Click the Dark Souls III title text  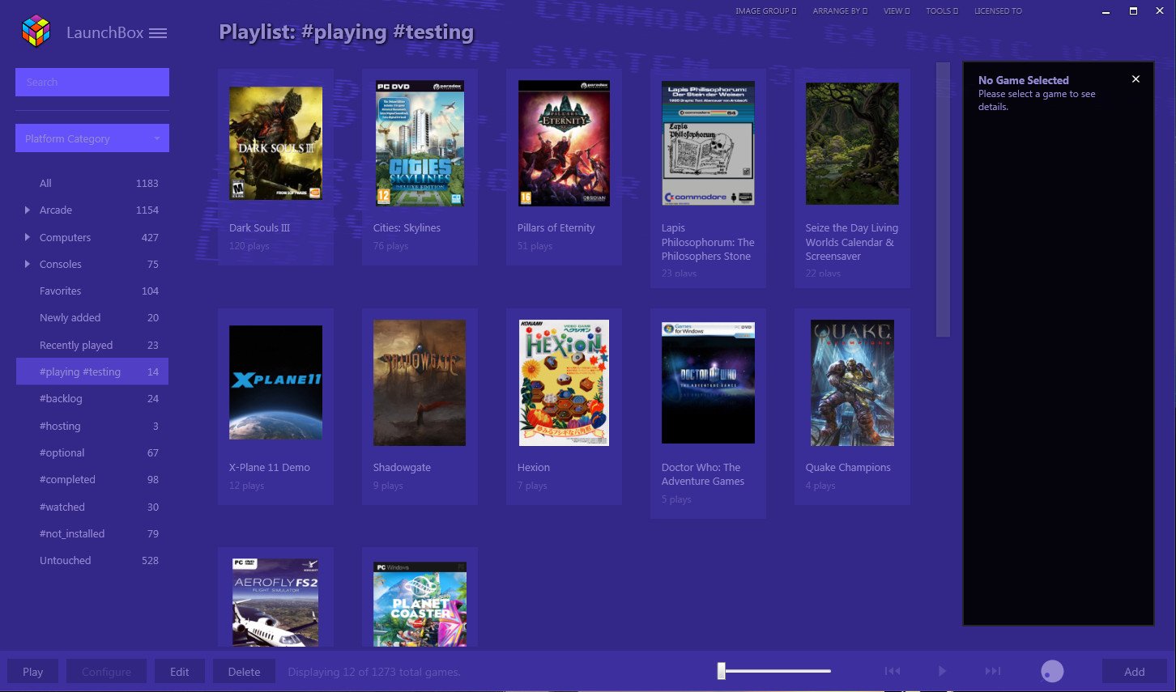coord(259,228)
